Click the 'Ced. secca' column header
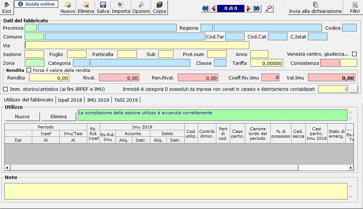This screenshot has height=209, width=363. (x=298, y=134)
